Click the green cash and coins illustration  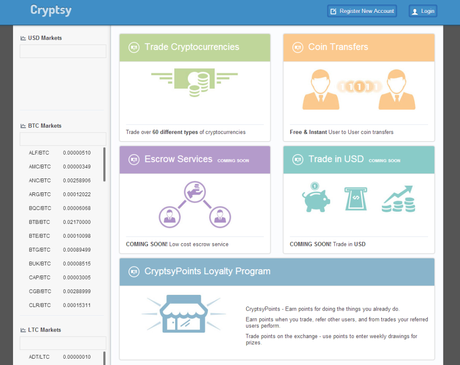pos(195,83)
